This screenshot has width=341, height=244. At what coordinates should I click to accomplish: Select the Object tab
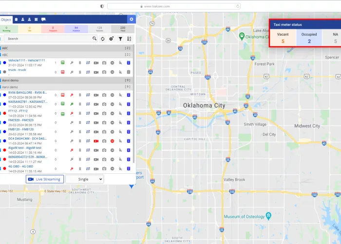[6, 20]
